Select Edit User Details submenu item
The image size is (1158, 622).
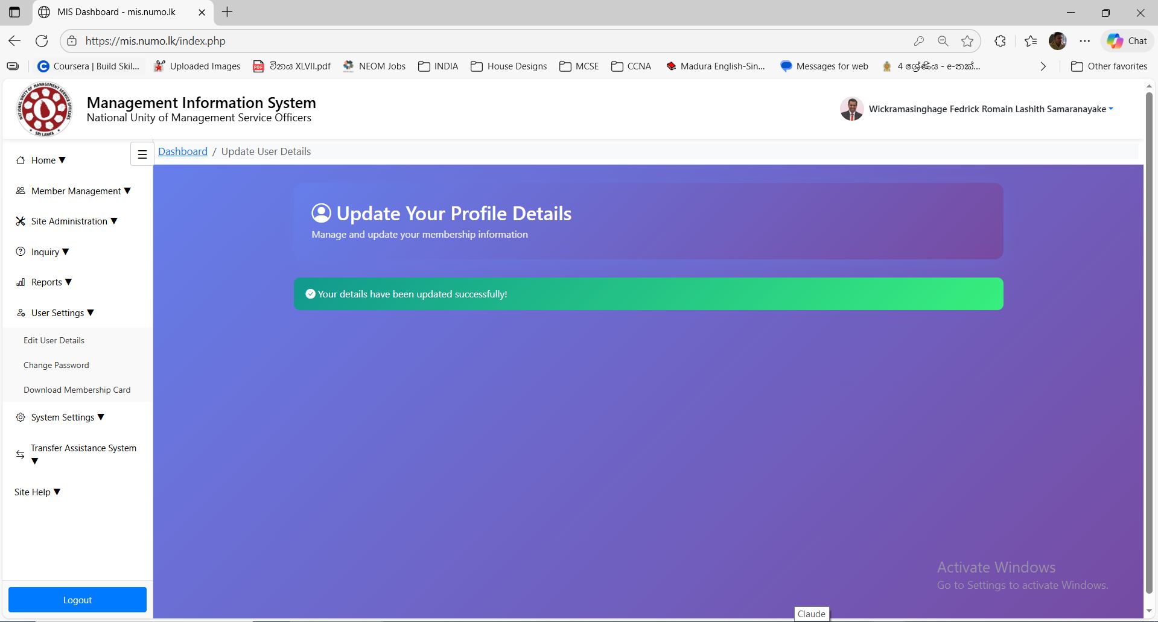[54, 340]
